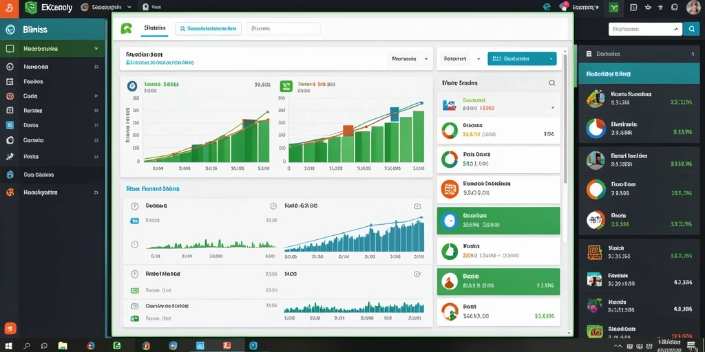Expand the teal dropdown button in the dashboard header

tap(522, 59)
